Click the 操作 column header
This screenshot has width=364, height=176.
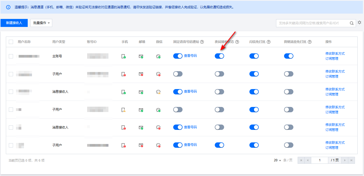pyautogui.click(x=329, y=42)
